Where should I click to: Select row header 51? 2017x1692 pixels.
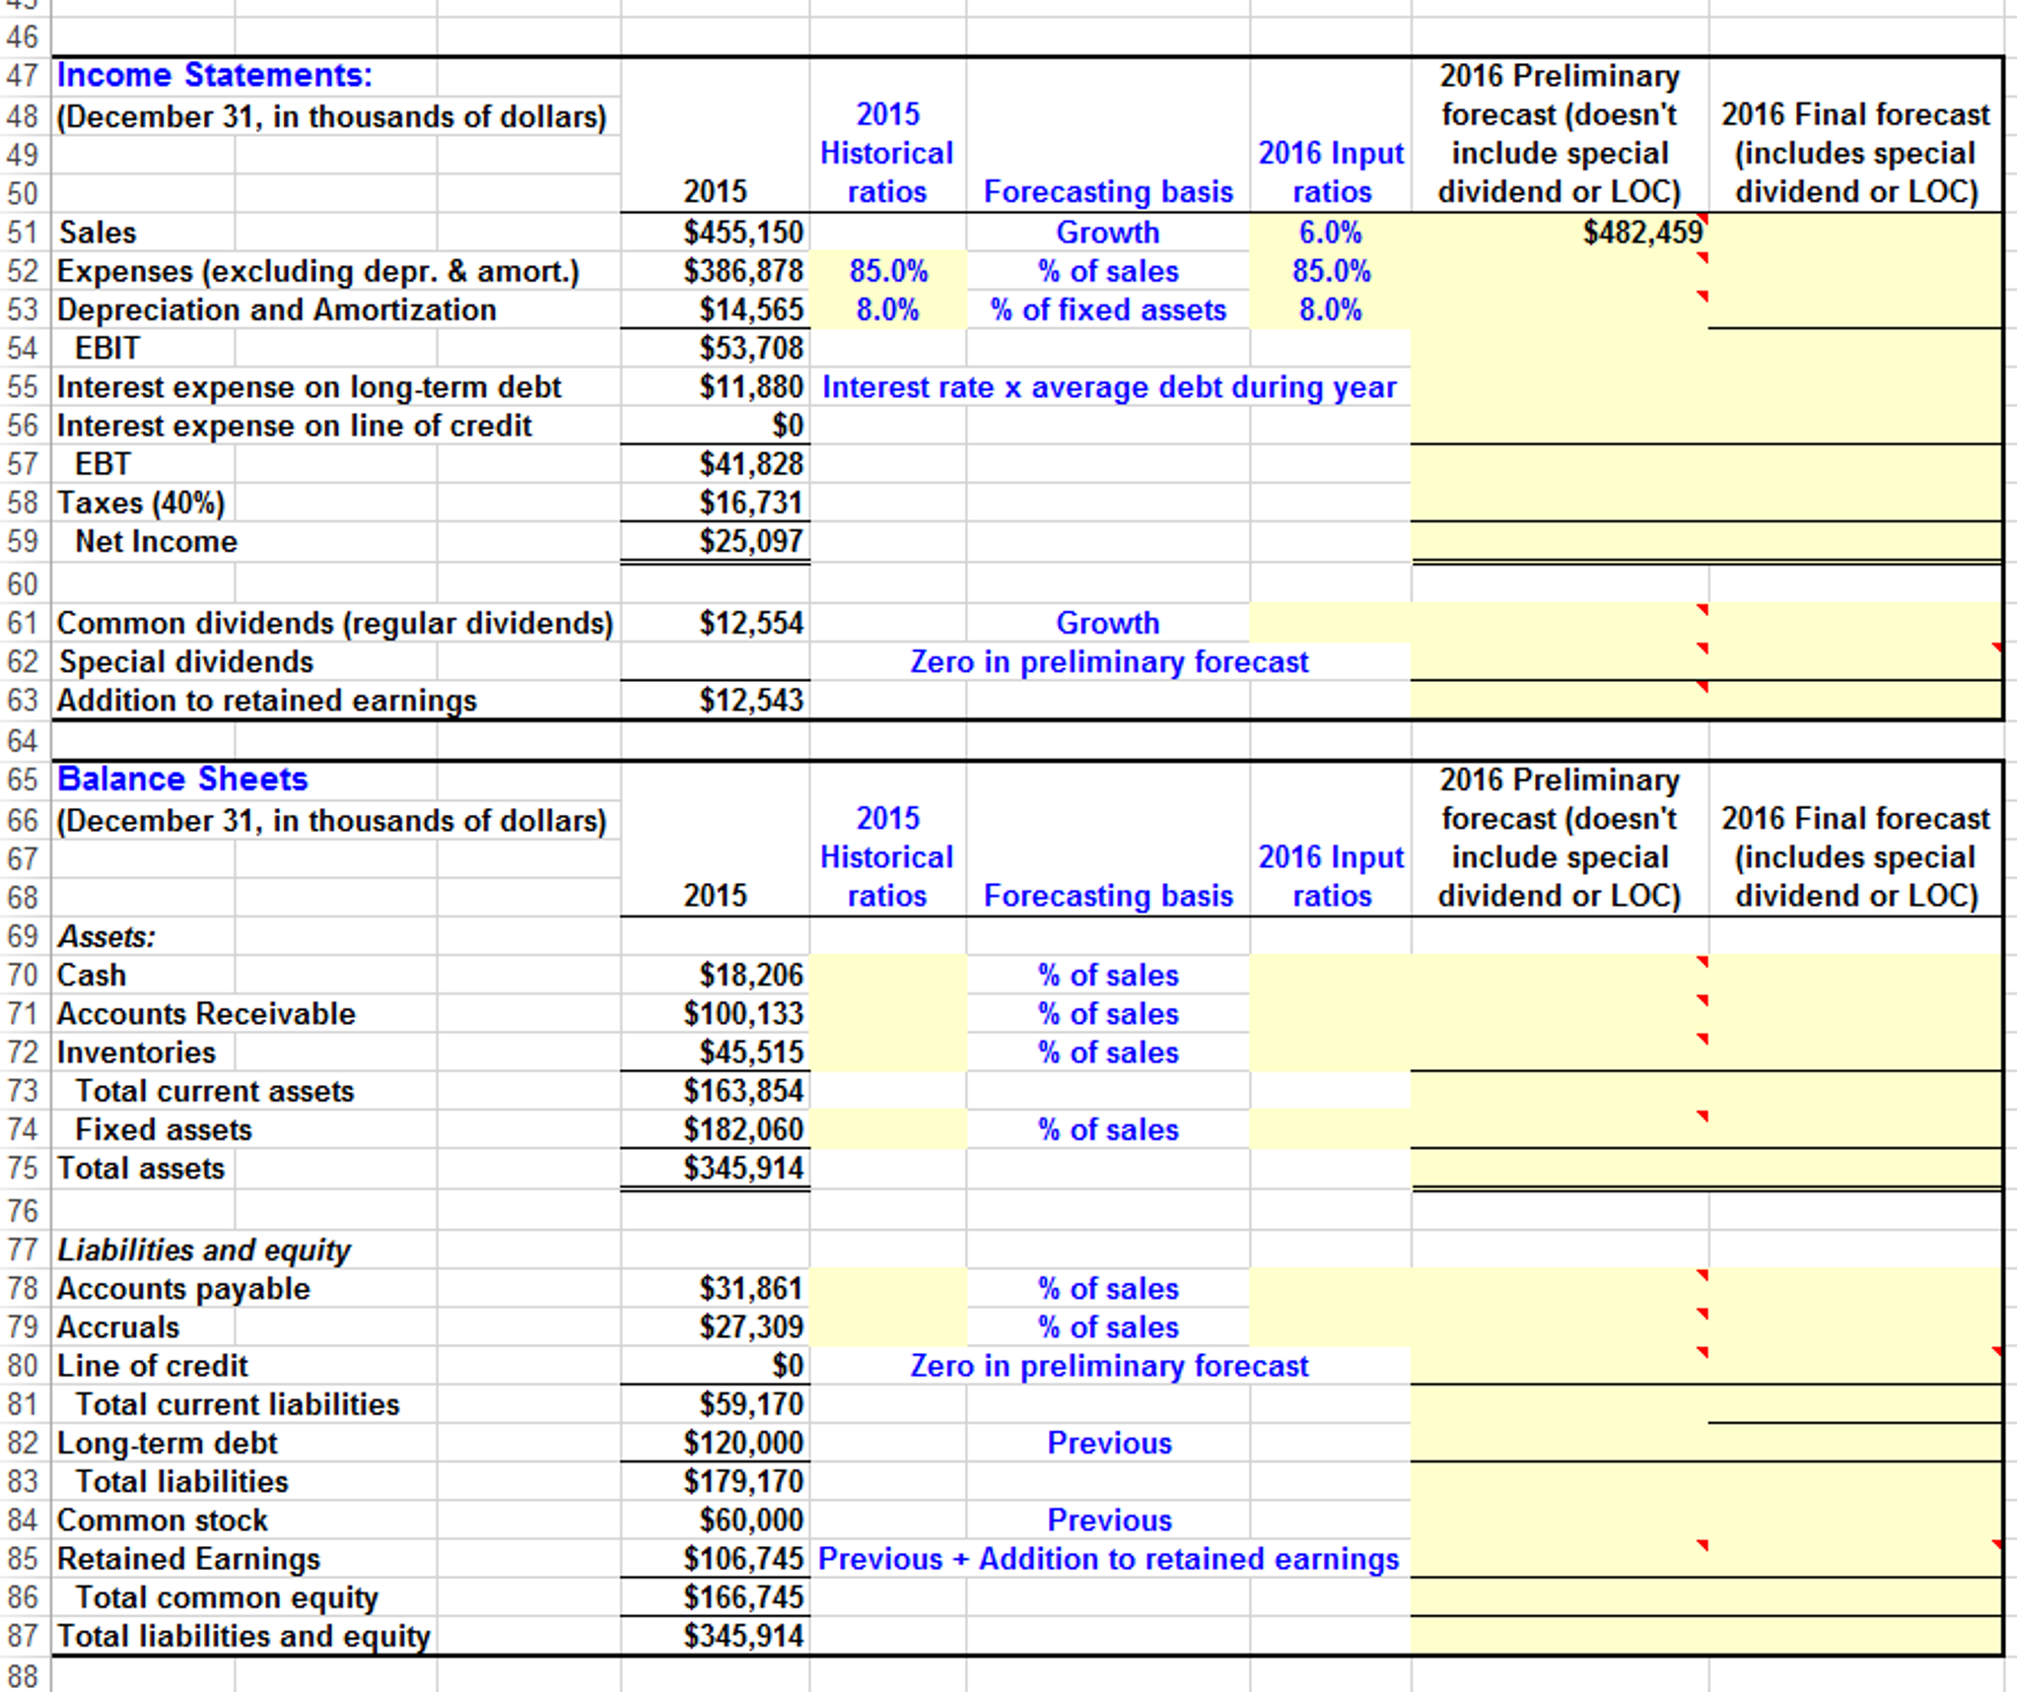pos(22,233)
